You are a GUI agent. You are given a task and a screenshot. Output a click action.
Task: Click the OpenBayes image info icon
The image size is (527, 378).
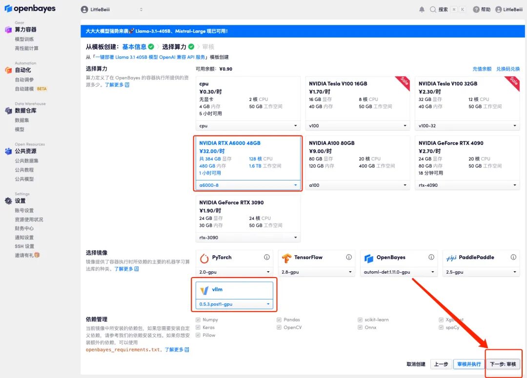coord(431,257)
